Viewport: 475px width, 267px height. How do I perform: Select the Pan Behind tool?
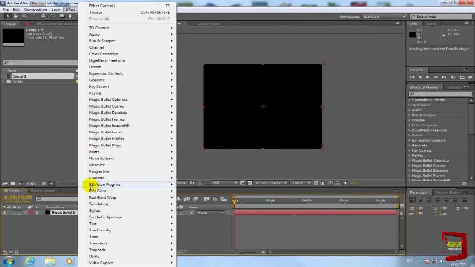click(x=52, y=16)
